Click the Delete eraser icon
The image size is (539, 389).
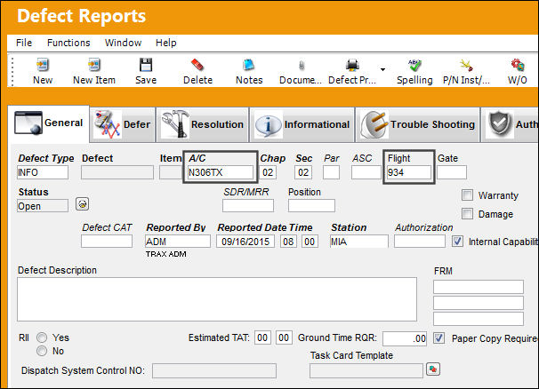tap(197, 65)
